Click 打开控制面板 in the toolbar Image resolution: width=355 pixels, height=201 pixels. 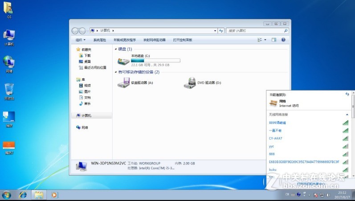pos(183,40)
